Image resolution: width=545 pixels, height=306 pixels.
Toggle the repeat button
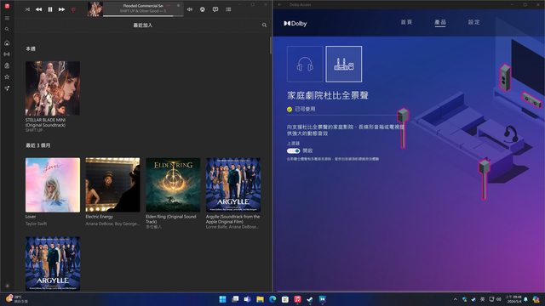(73, 9)
